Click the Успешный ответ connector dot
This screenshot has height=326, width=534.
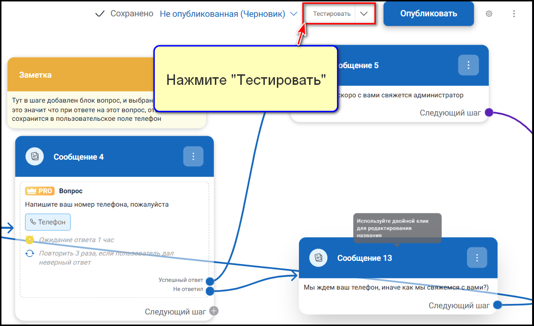(210, 281)
